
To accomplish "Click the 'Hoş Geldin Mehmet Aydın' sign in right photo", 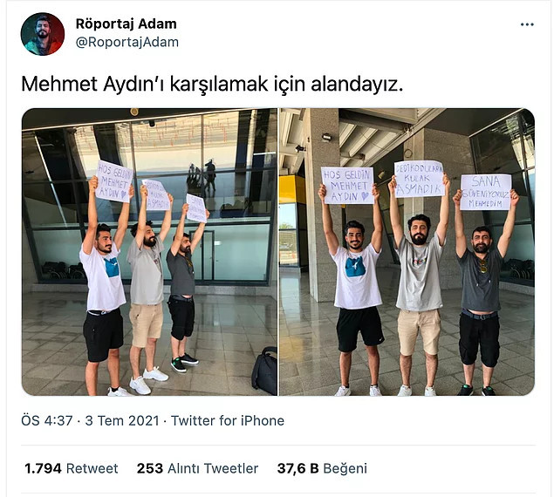I will [x=347, y=186].
